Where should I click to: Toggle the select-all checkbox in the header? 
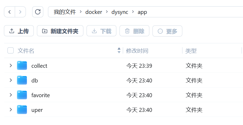(x=11, y=50)
